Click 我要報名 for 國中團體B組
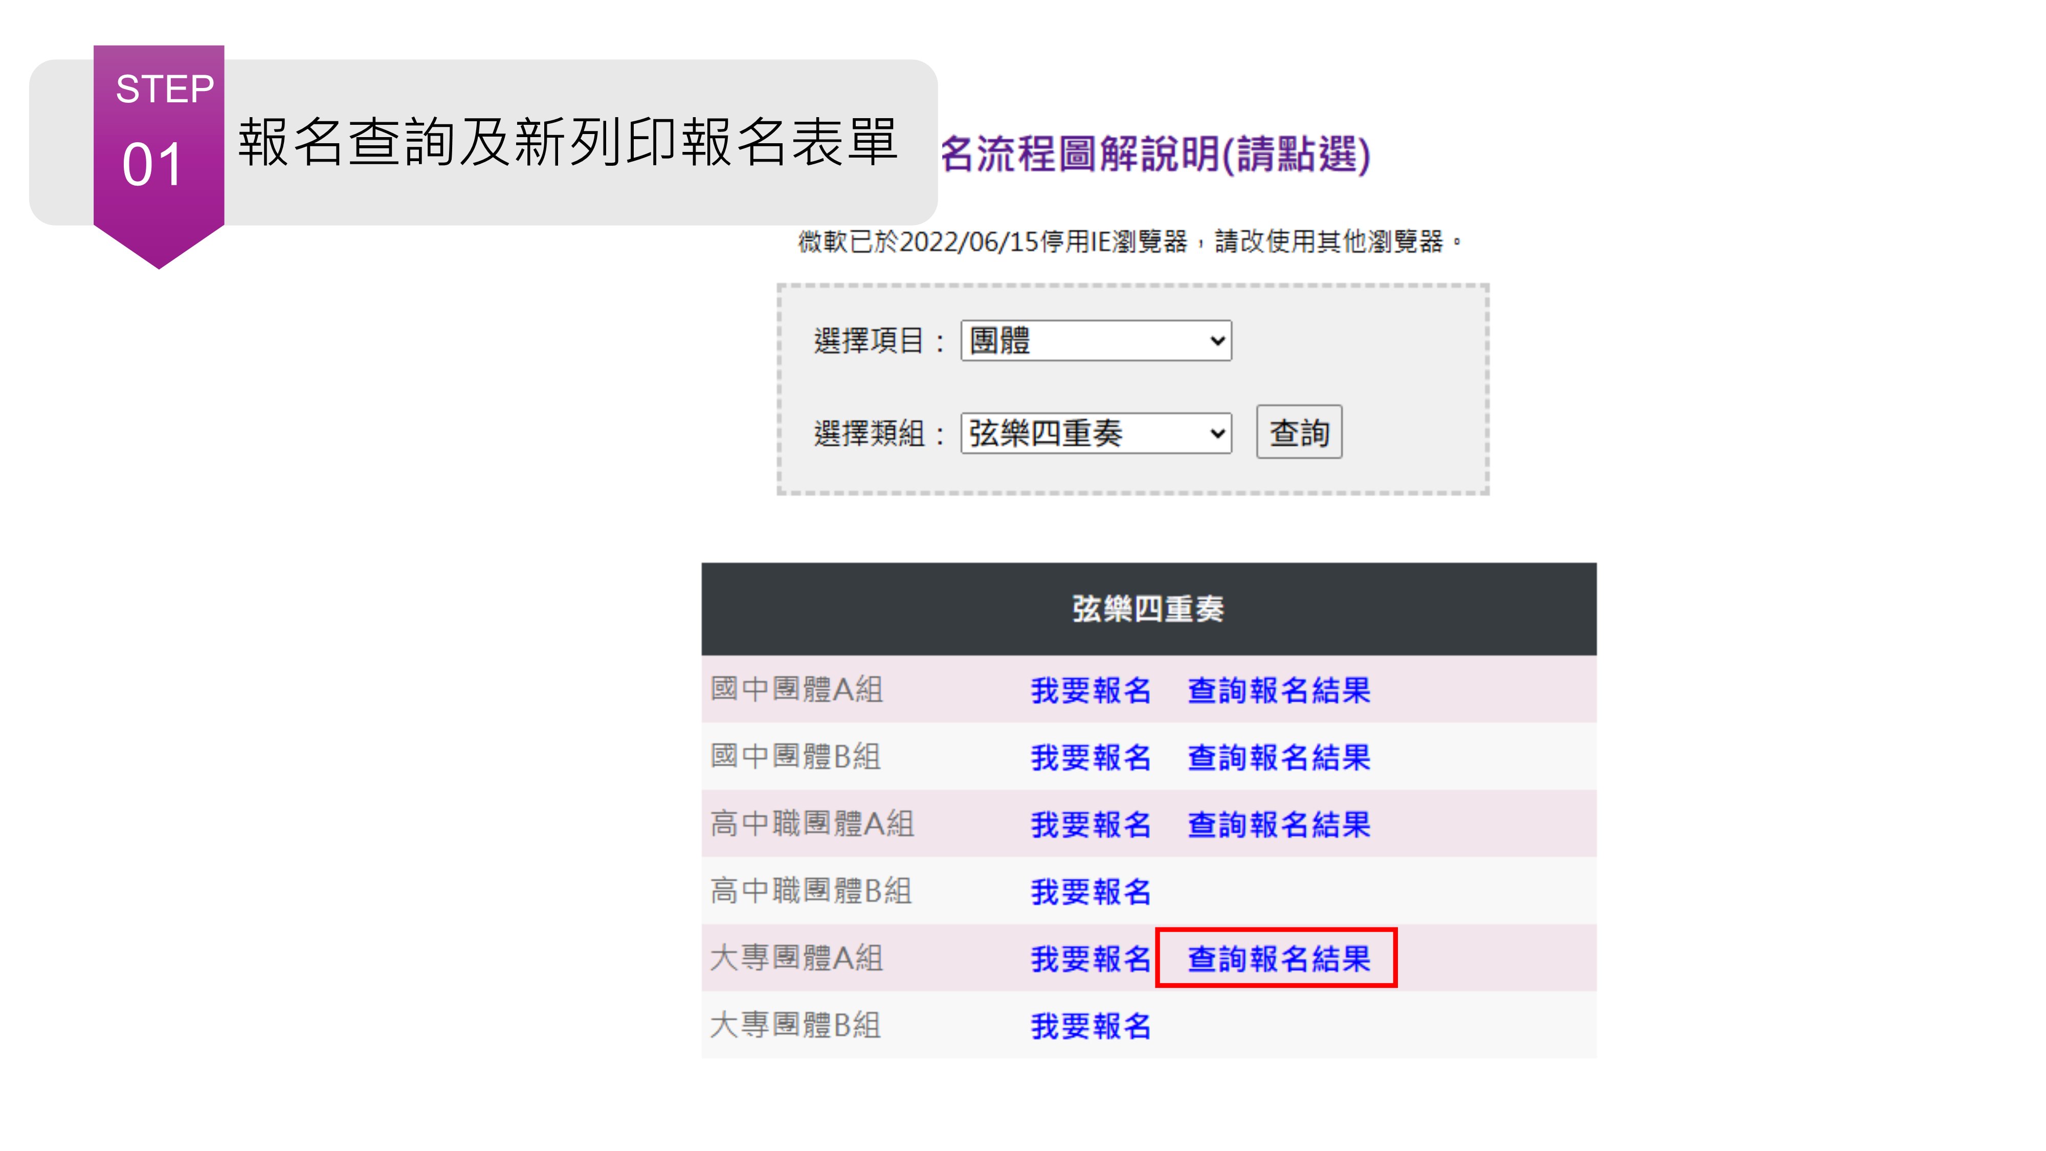Image resolution: width=2046 pixels, height=1151 pixels. (1091, 757)
